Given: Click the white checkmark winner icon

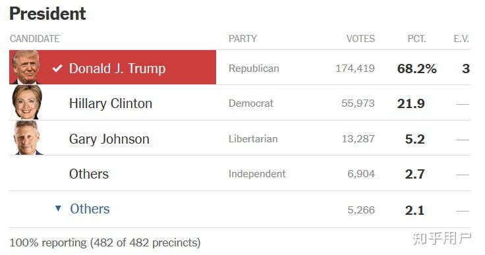Looking at the screenshot, I should pyautogui.click(x=57, y=68).
